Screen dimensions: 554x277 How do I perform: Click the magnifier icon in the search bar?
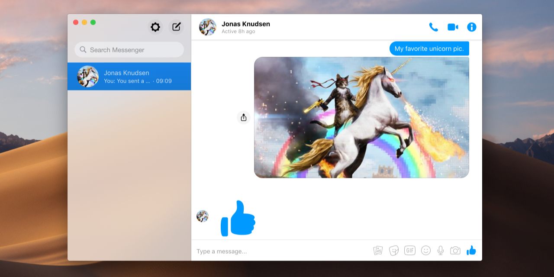pos(83,50)
